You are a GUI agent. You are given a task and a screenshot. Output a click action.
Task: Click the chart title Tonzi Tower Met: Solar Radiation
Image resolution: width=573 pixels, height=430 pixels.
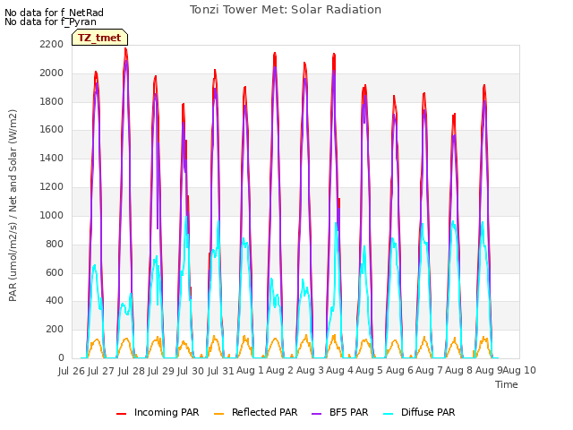coord(286,10)
